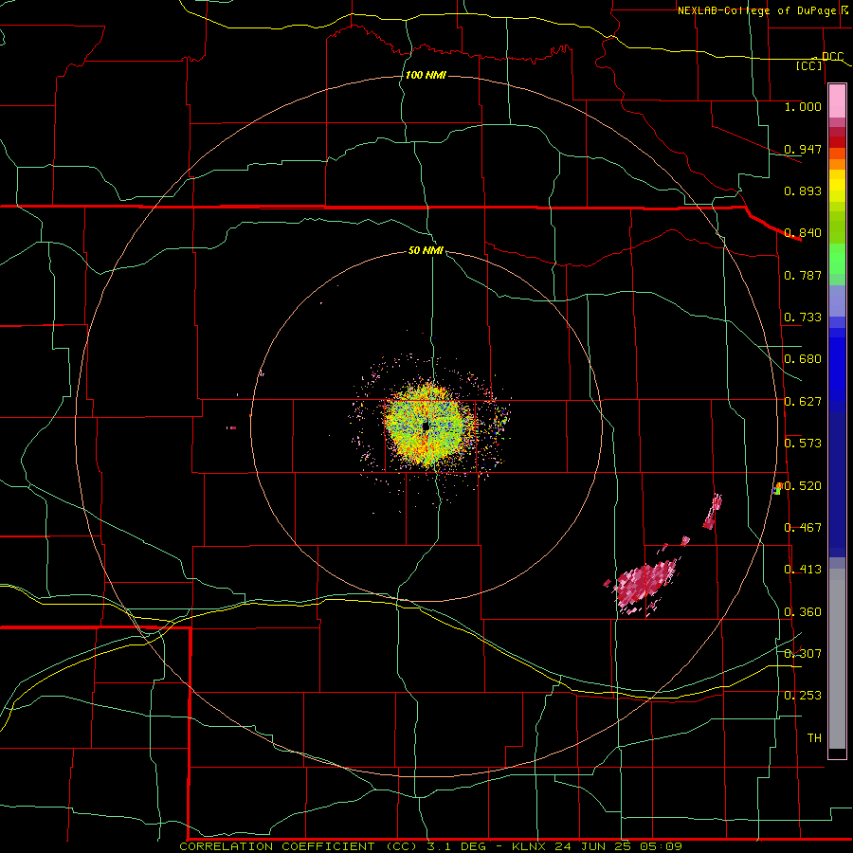
Task: Click the 0.307 scale value
Action: pyautogui.click(x=803, y=654)
